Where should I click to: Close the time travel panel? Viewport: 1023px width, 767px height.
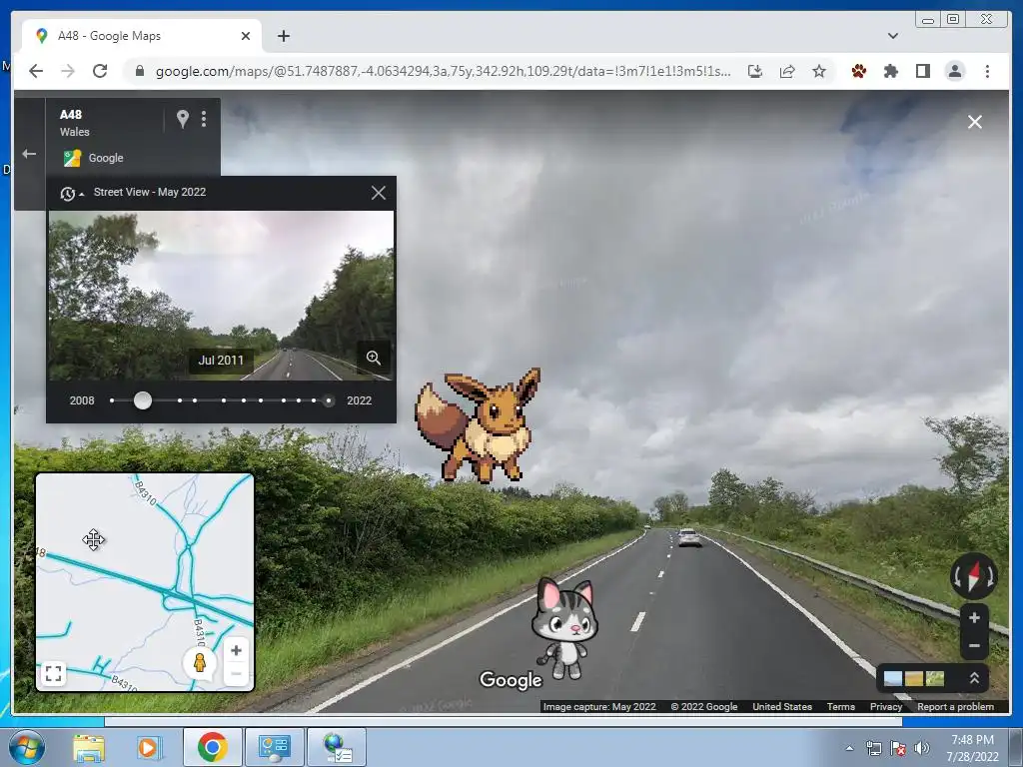(379, 193)
